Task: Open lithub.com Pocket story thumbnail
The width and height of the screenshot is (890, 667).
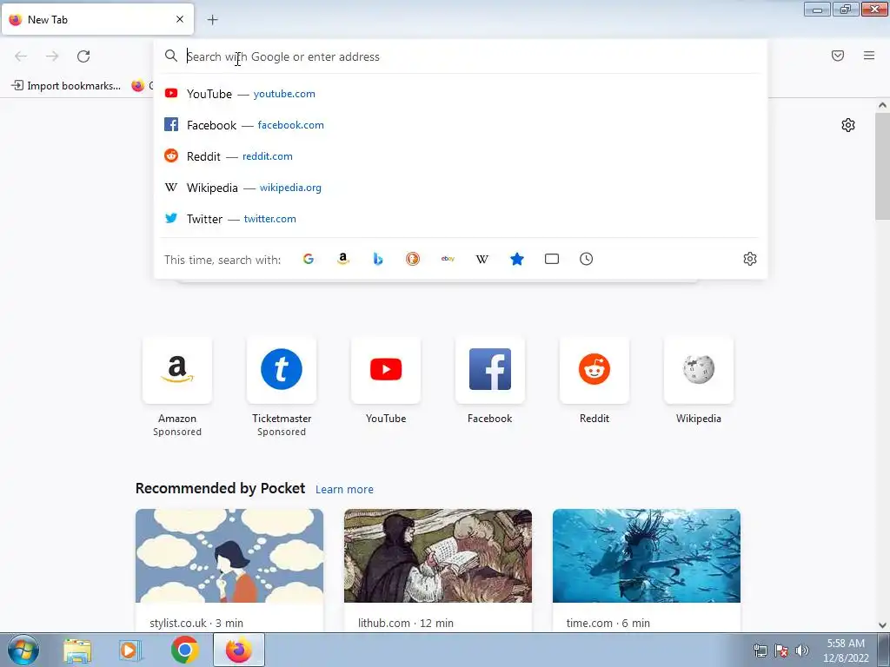Action: [x=438, y=556]
